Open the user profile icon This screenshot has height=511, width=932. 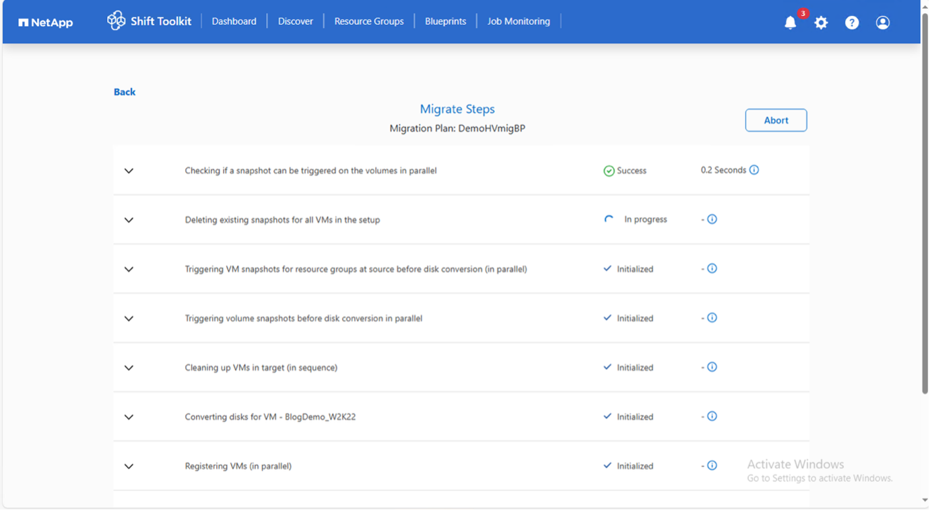[883, 23]
